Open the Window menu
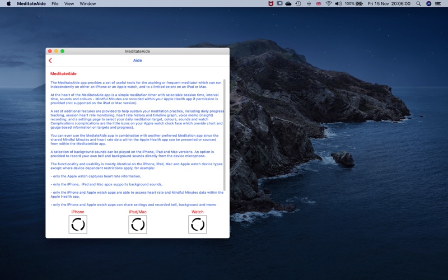The image size is (448, 280). 88,4
